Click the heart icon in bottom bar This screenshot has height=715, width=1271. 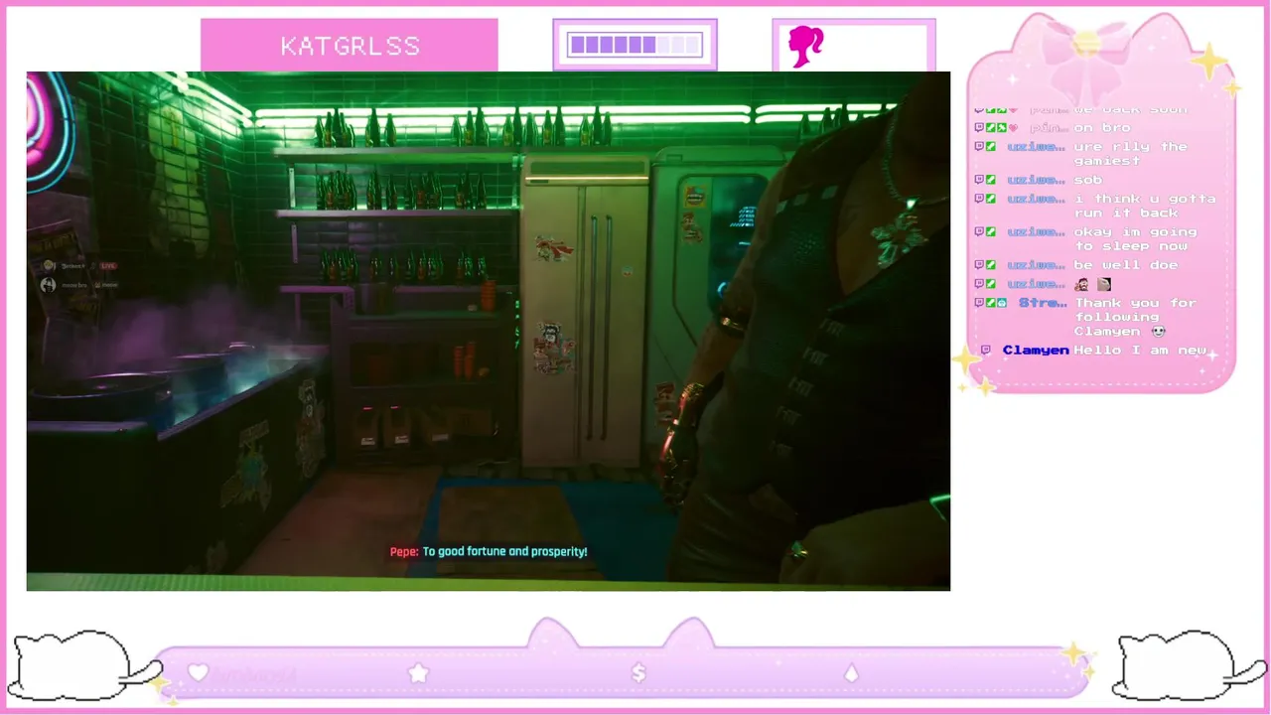click(x=198, y=672)
